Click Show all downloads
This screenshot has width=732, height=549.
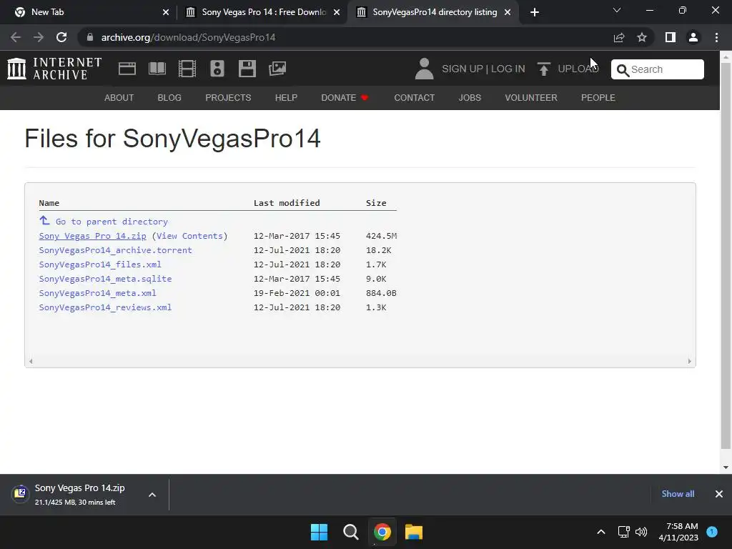678,494
